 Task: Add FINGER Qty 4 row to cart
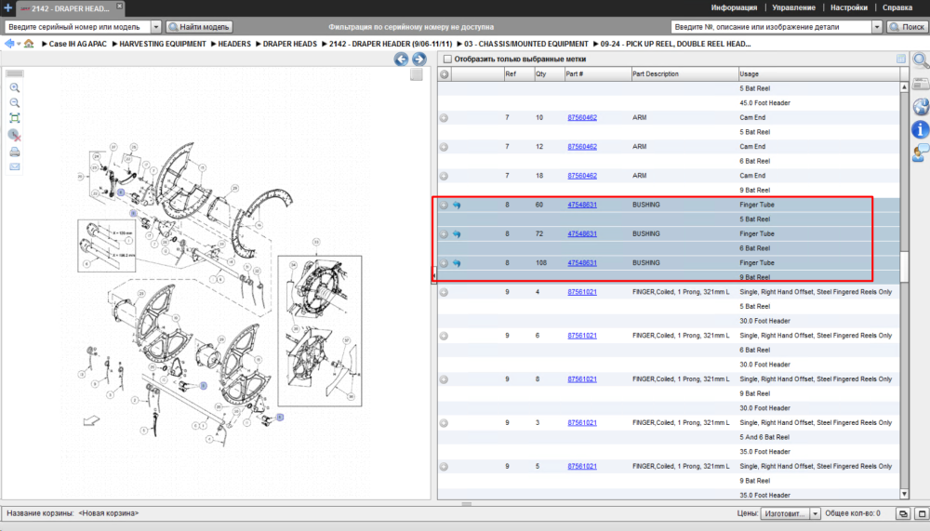(444, 293)
